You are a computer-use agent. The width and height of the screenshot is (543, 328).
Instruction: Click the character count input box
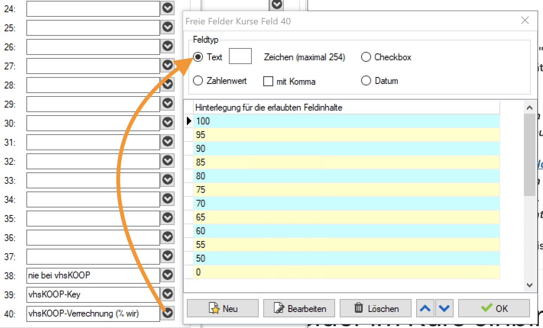240,56
